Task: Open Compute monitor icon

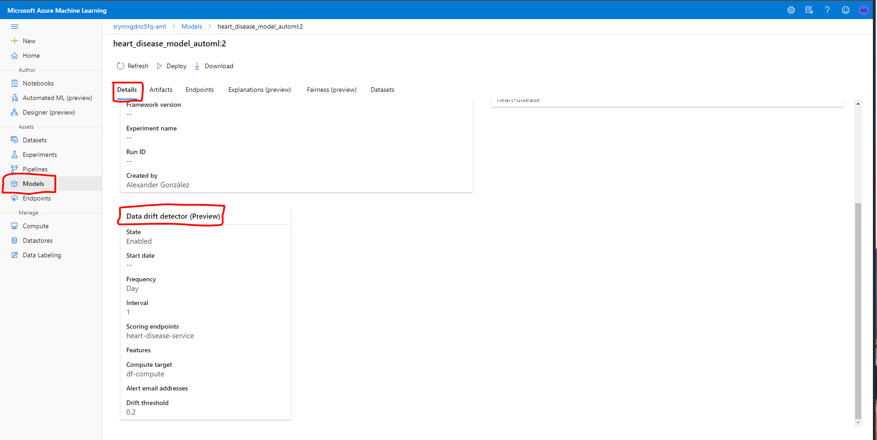Action: 15,226
